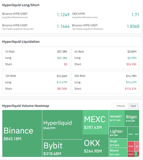Click the 4h Rekt total $3.82M
Screen dimensions: 143x160
point(132,52)
